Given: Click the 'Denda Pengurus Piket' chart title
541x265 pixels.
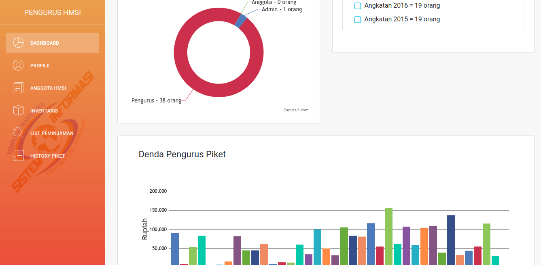Looking at the screenshot, I should pyautogui.click(x=182, y=154).
